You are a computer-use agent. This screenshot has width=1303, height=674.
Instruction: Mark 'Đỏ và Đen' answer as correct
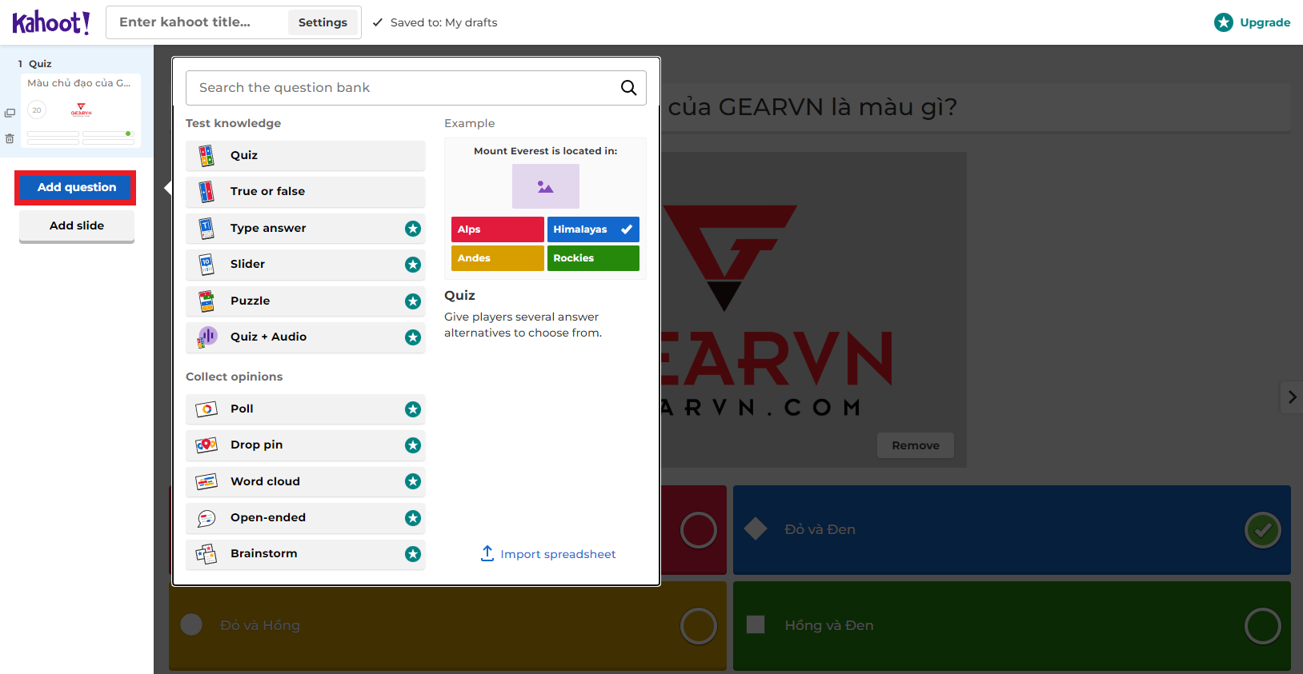tap(1263, 530)
